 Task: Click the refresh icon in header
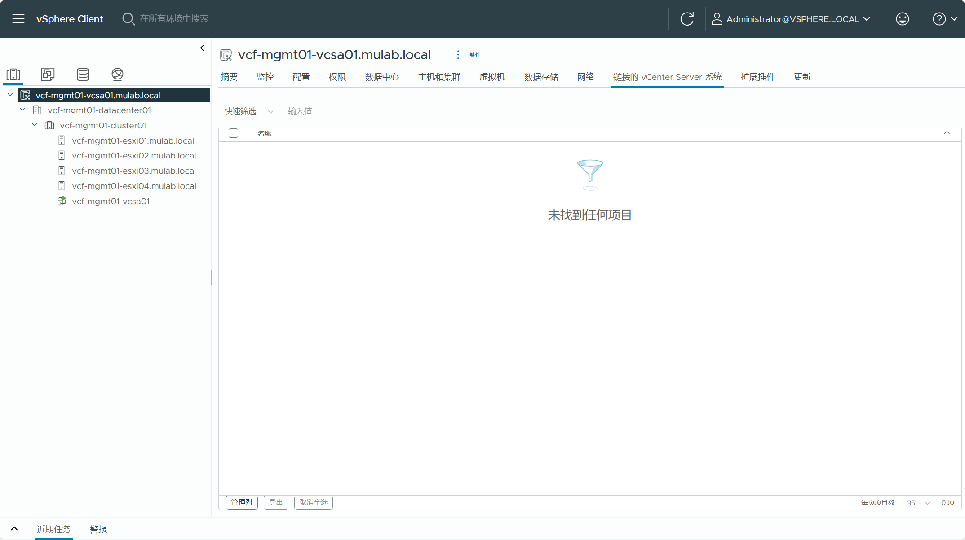[x=687, y=19]
